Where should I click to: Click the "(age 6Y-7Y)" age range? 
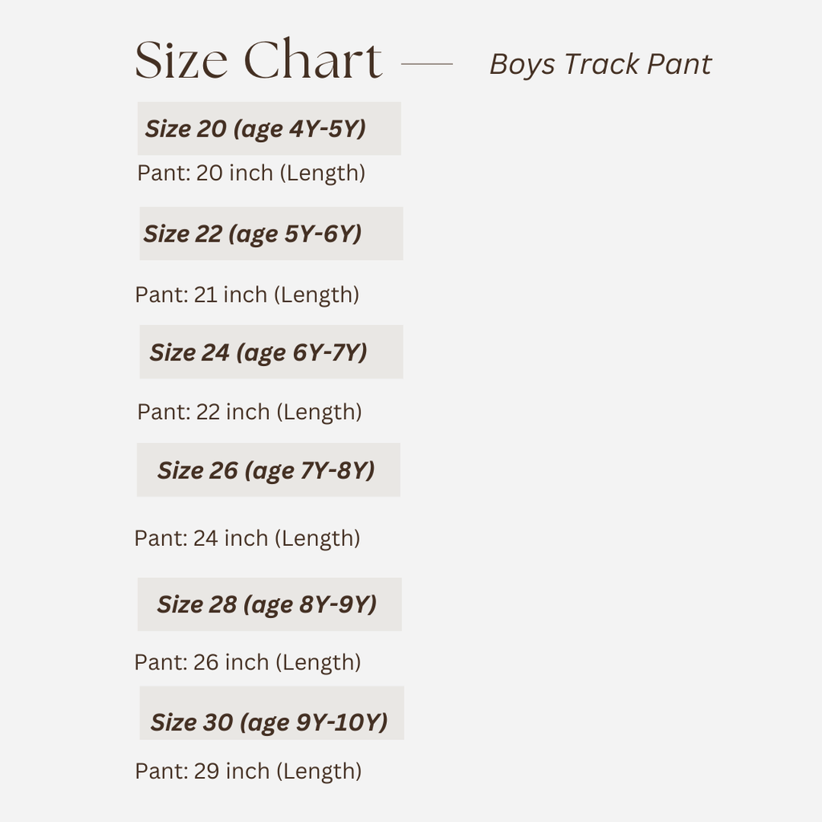pos(301,353)
